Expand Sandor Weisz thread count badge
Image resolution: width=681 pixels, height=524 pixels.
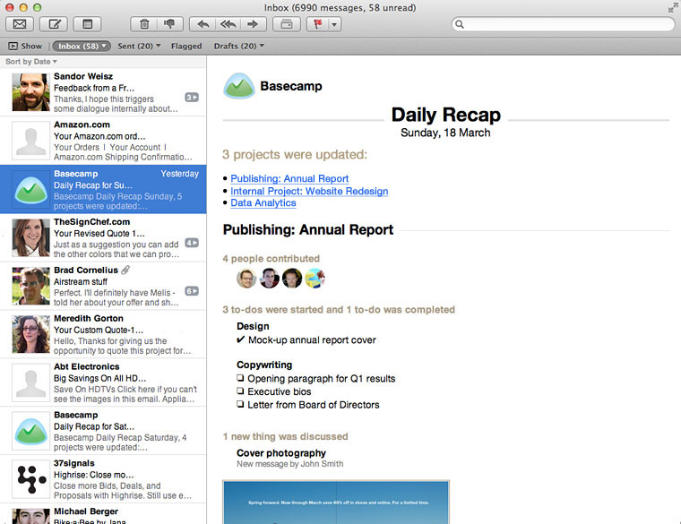pos(192,98)
